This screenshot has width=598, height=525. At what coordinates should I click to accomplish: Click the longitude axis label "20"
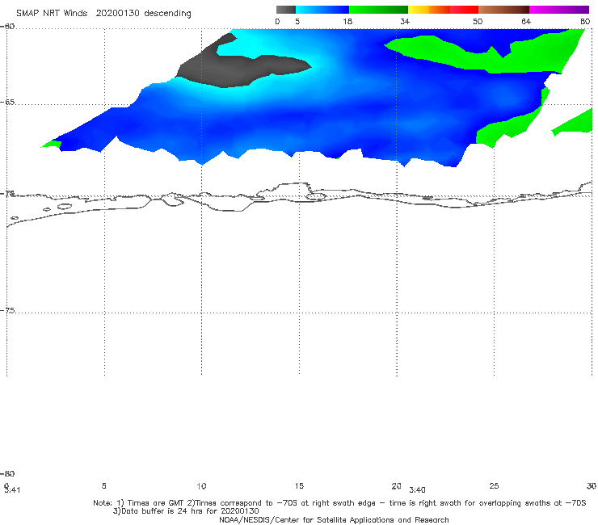click(x=396, y=486)
